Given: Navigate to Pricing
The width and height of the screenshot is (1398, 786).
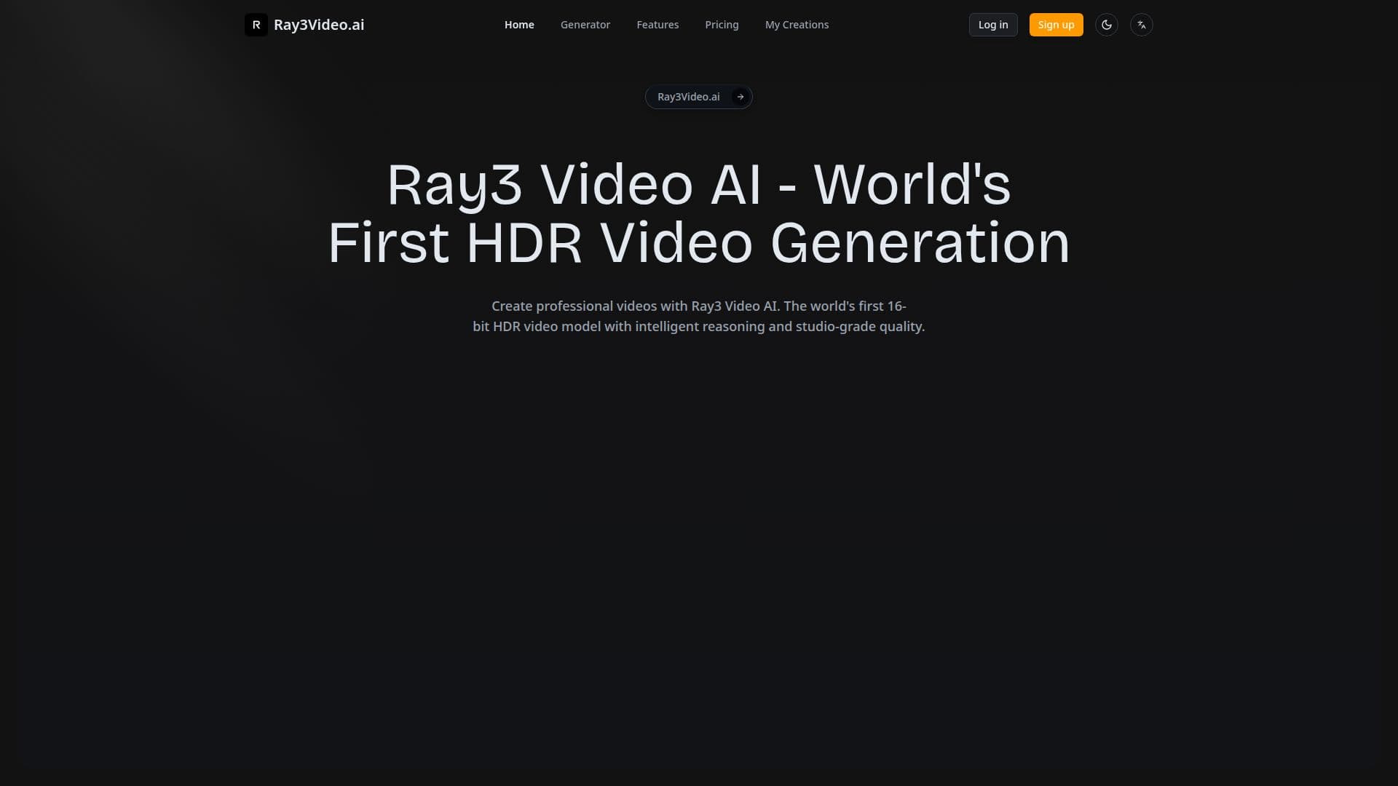Looking at the screenshot, I should [x=722, y=25].
